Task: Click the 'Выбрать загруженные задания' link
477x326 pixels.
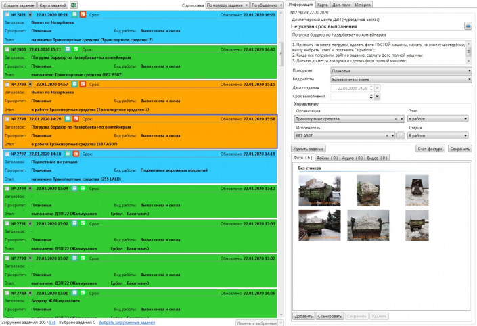Action: [x=127, y=323]
